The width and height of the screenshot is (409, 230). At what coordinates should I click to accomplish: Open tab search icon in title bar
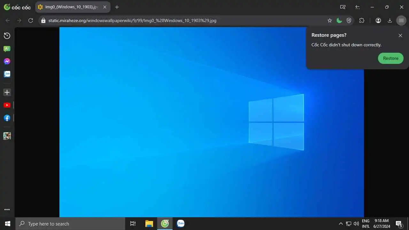(343, 7)
